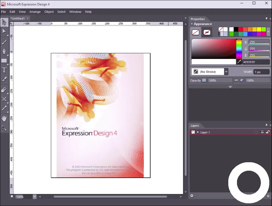Switch to the Fill attribute tab
Viewport: 272px width, 206px height.
coord(195,32)
